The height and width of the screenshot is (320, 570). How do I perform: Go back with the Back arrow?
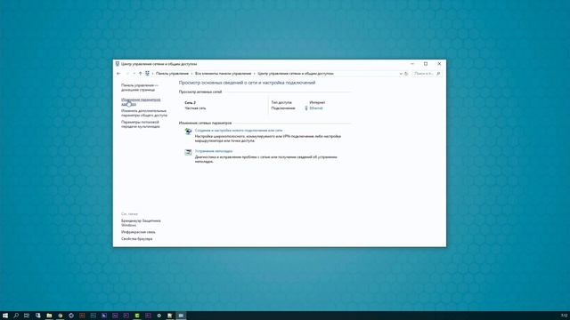[118, 74]
